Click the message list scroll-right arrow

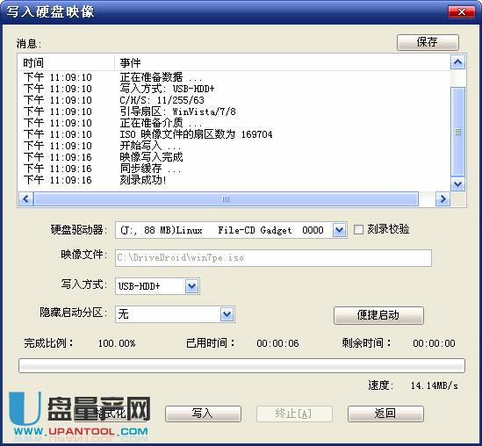tap(442, 199)
